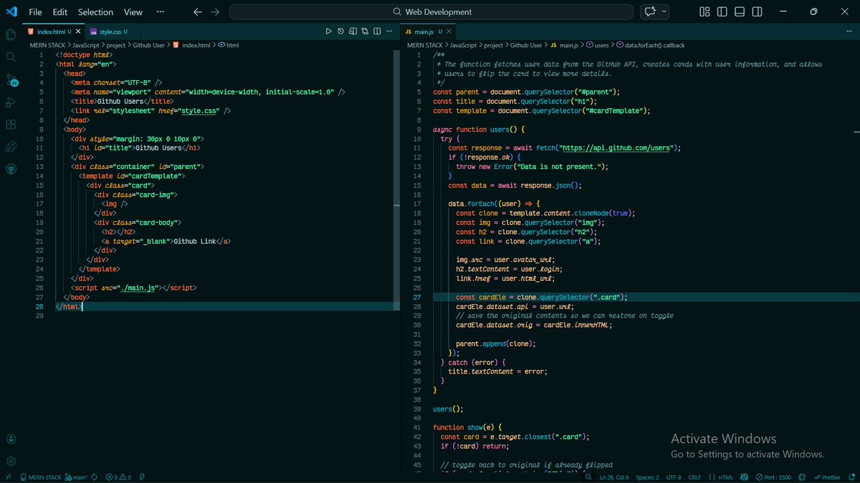Click project breadcrumb in main.js editor
This screenshot has width=860, height=483.
click(493, 45)
